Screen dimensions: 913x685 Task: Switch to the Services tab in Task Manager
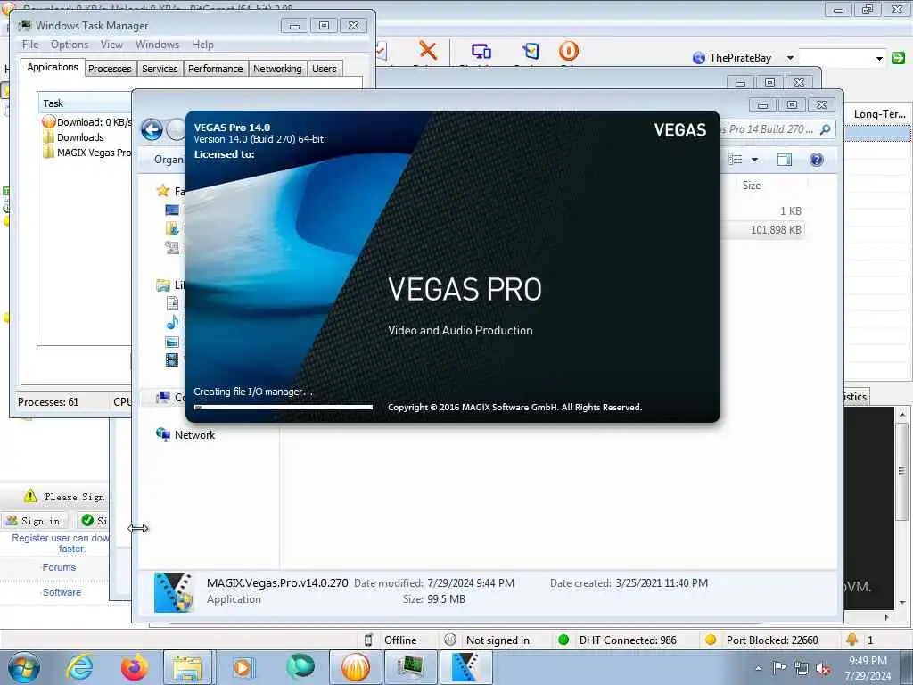[160, 69]
